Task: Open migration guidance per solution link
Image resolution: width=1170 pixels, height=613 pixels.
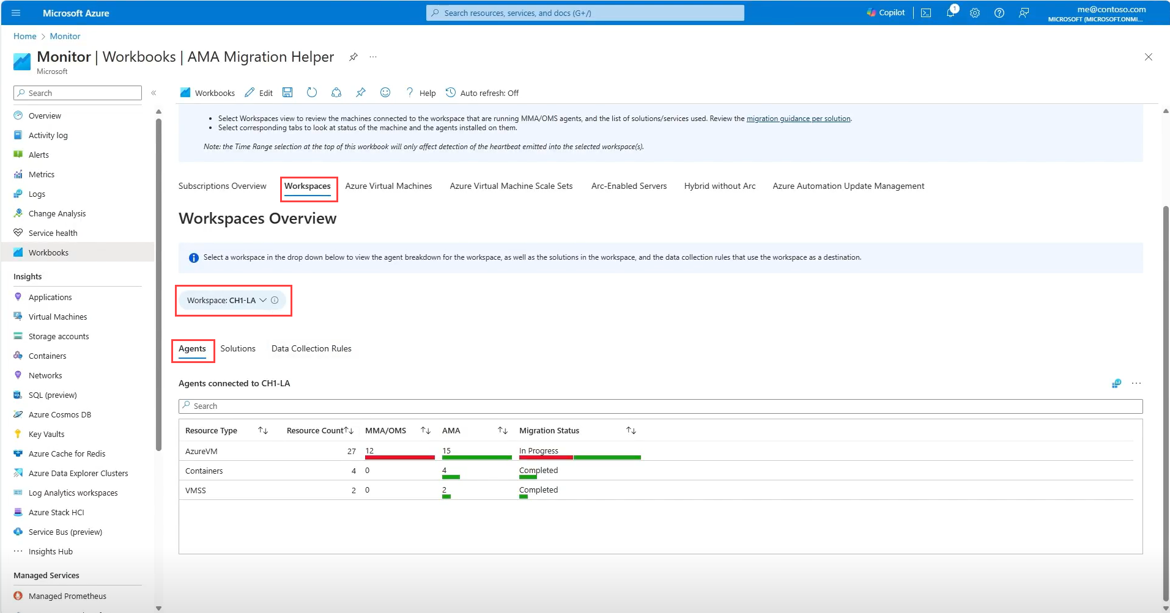Action: [798, 119]
